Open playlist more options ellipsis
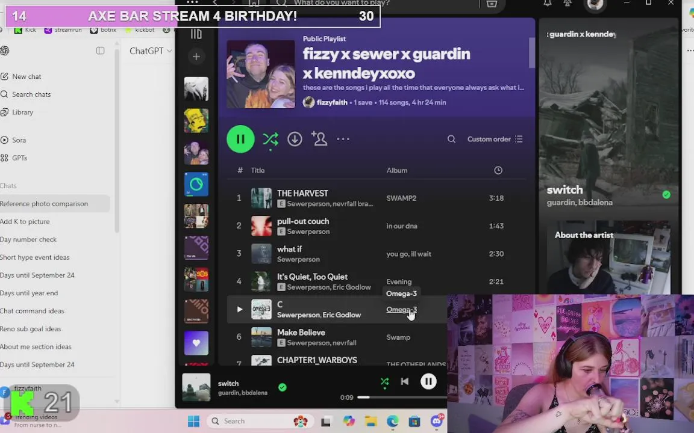 point(343,139)
